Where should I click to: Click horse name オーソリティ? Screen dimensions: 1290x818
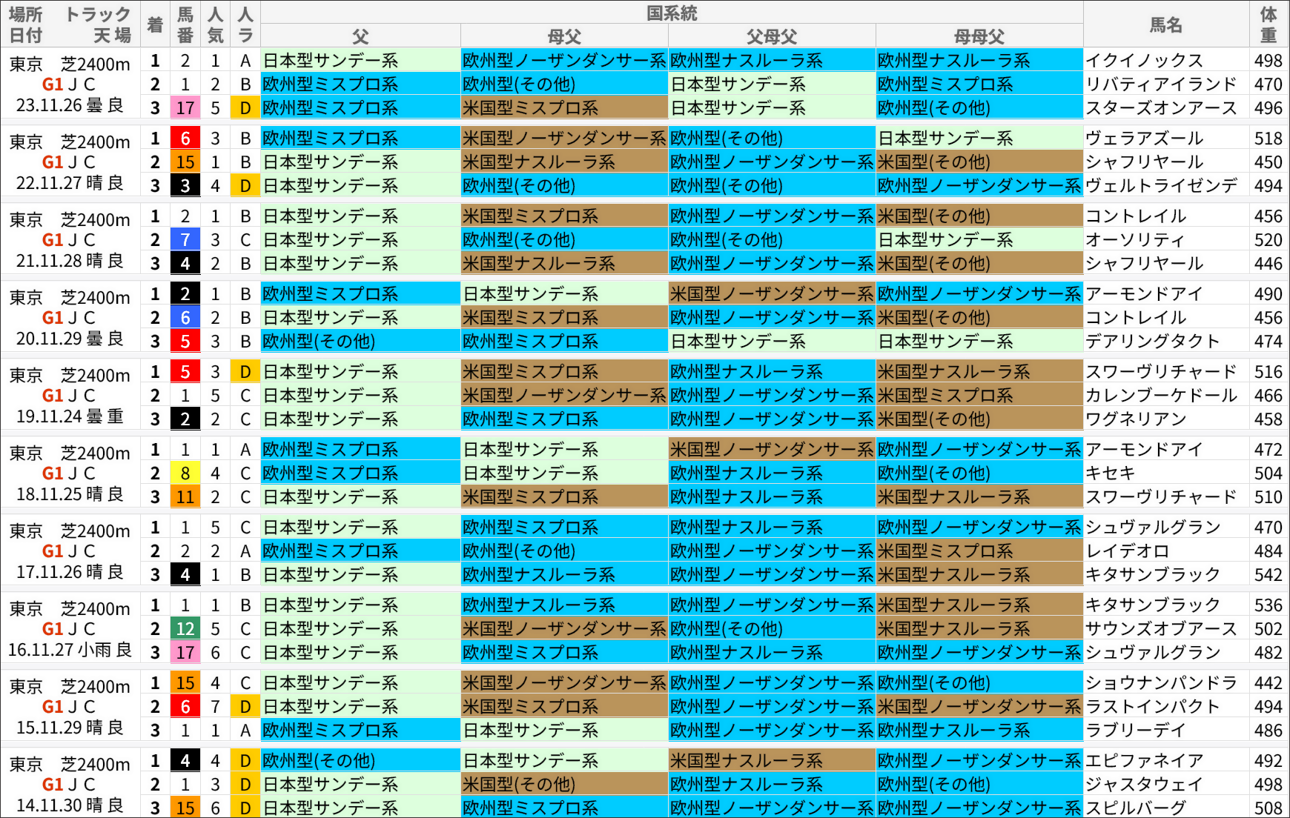(1135, 240)
